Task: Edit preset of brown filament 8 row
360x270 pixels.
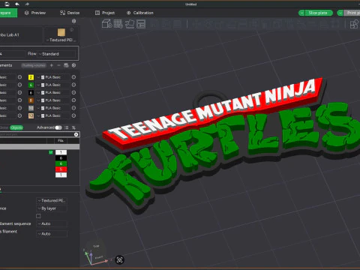Action: [x=73, y=100]
